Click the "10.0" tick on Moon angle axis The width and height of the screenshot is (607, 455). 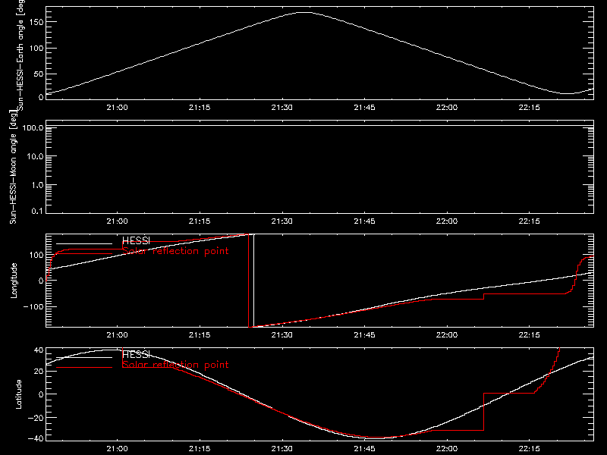(35, 156)
